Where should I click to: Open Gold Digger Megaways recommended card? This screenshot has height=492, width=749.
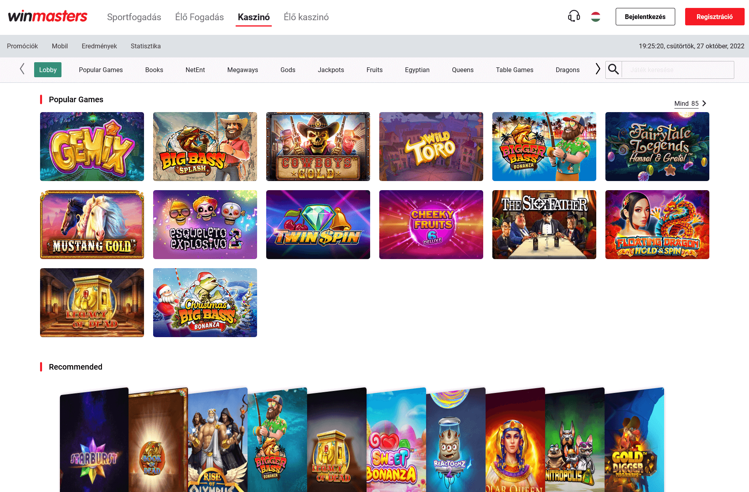click(634, 441)
